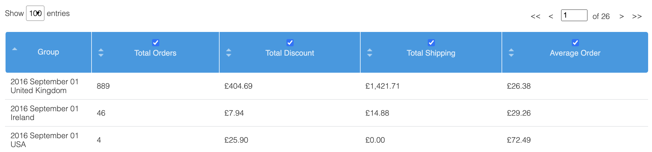
Task: Click the Average Order sort arrows
Action: tap(511, 53)
